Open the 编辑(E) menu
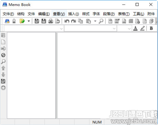Screen dimensions: 158x125 click(x=44, y=14)
